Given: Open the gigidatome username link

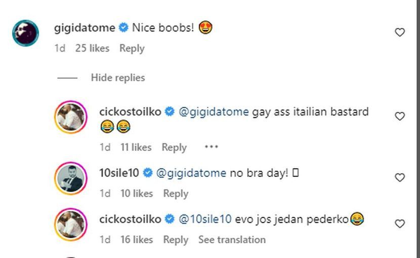Looking at the screenshot, I should point(85,28).
